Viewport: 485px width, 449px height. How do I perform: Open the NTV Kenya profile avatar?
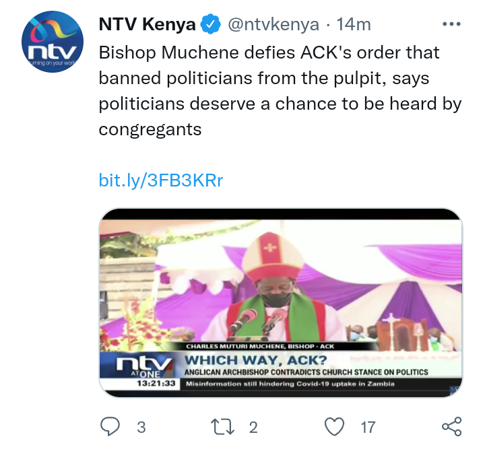(x=53, y=42)
